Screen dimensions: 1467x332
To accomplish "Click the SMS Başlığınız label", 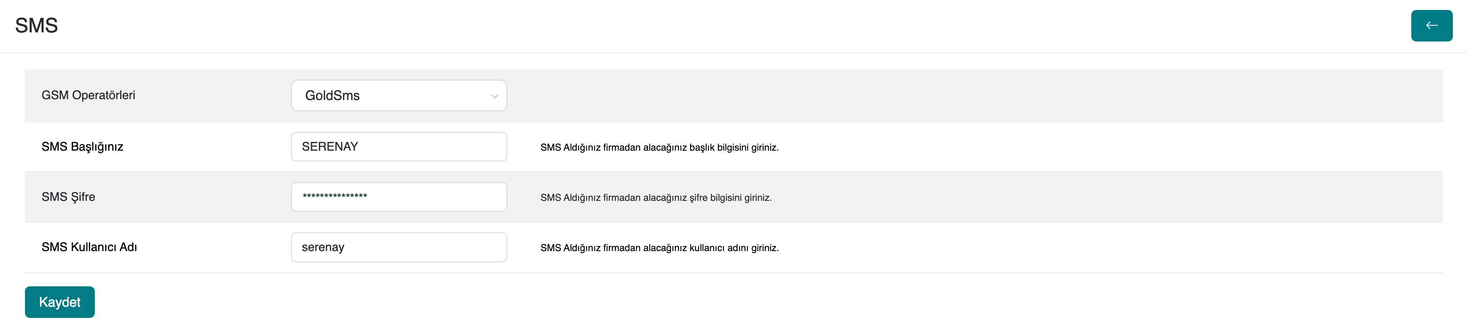I will click(83, 146).
